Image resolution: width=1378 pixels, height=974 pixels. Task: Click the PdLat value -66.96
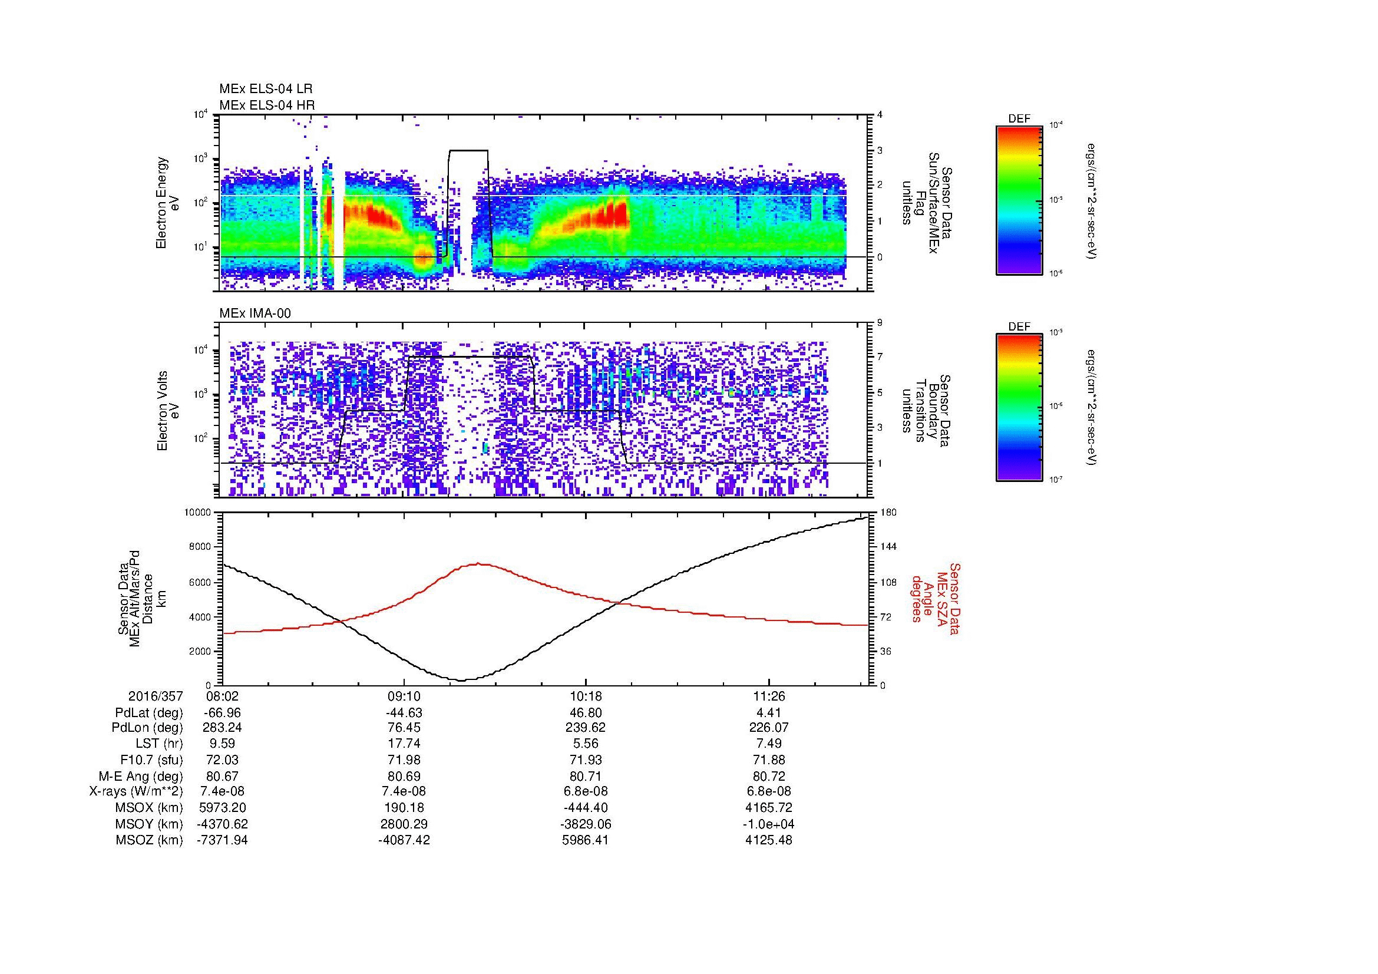(x=222, y=713)
